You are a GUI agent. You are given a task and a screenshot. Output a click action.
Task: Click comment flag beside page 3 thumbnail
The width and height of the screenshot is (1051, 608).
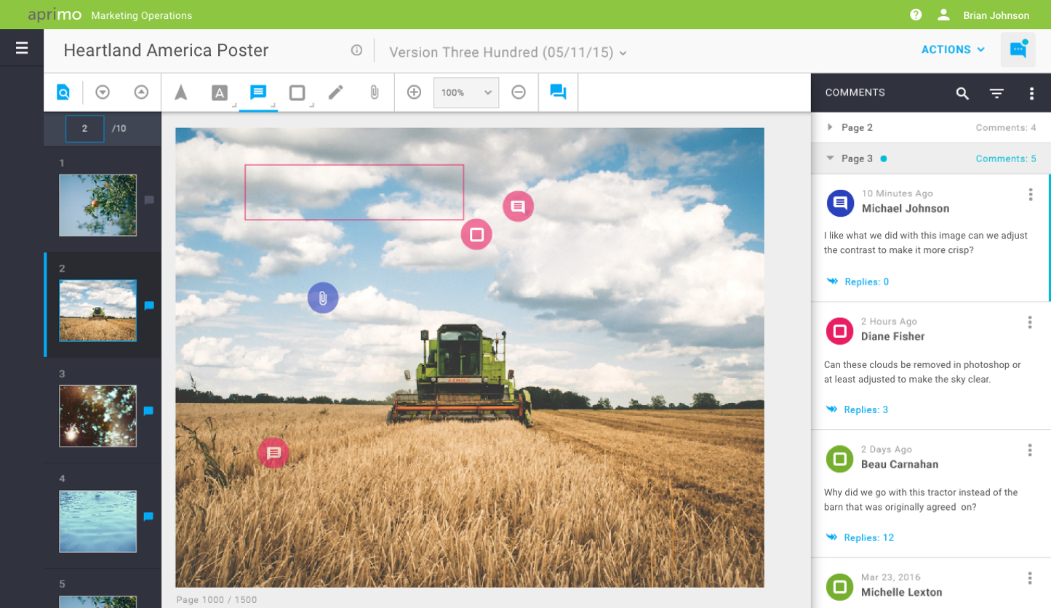pos(149,411)
